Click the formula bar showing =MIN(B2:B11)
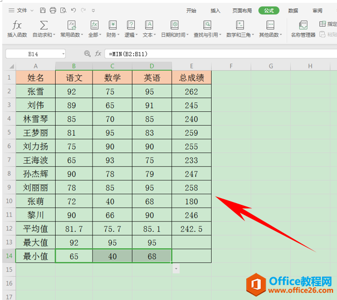The height and width of the screenshot is (300, 337). pyautogui.click(x=221, y=54)
